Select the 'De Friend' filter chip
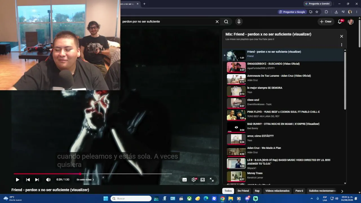Viewport: 361px width, 203px height. coord(243,191)
